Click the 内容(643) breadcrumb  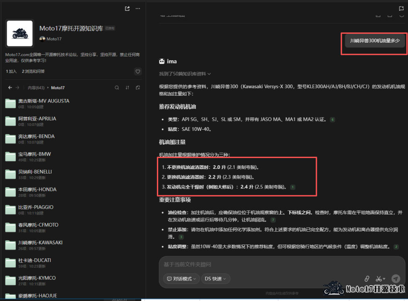(36, 88)
